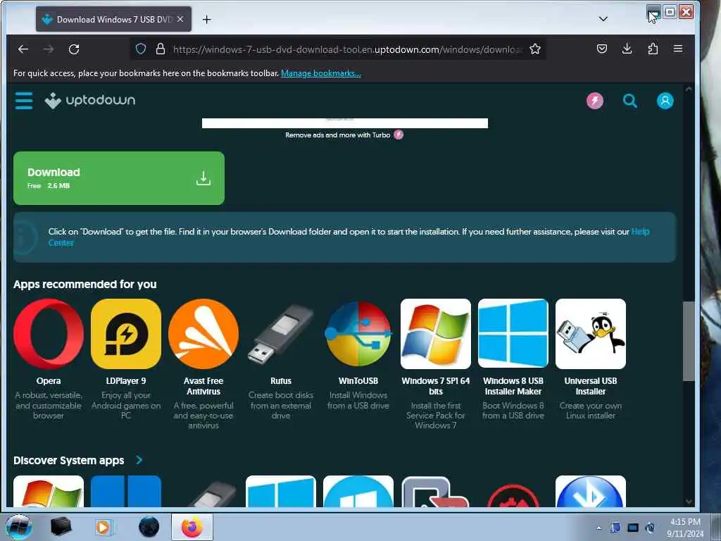Open the extensions puzzle icon

point(653,49)
